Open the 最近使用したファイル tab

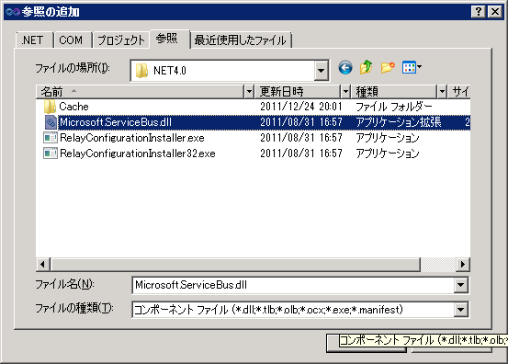tap(241, 40)
